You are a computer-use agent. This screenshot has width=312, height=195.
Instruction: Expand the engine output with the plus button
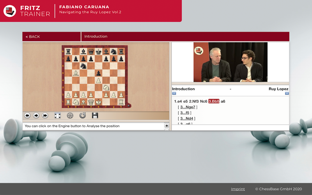167,126
